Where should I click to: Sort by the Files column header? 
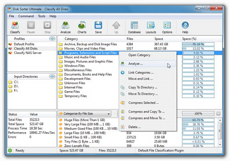139,39
